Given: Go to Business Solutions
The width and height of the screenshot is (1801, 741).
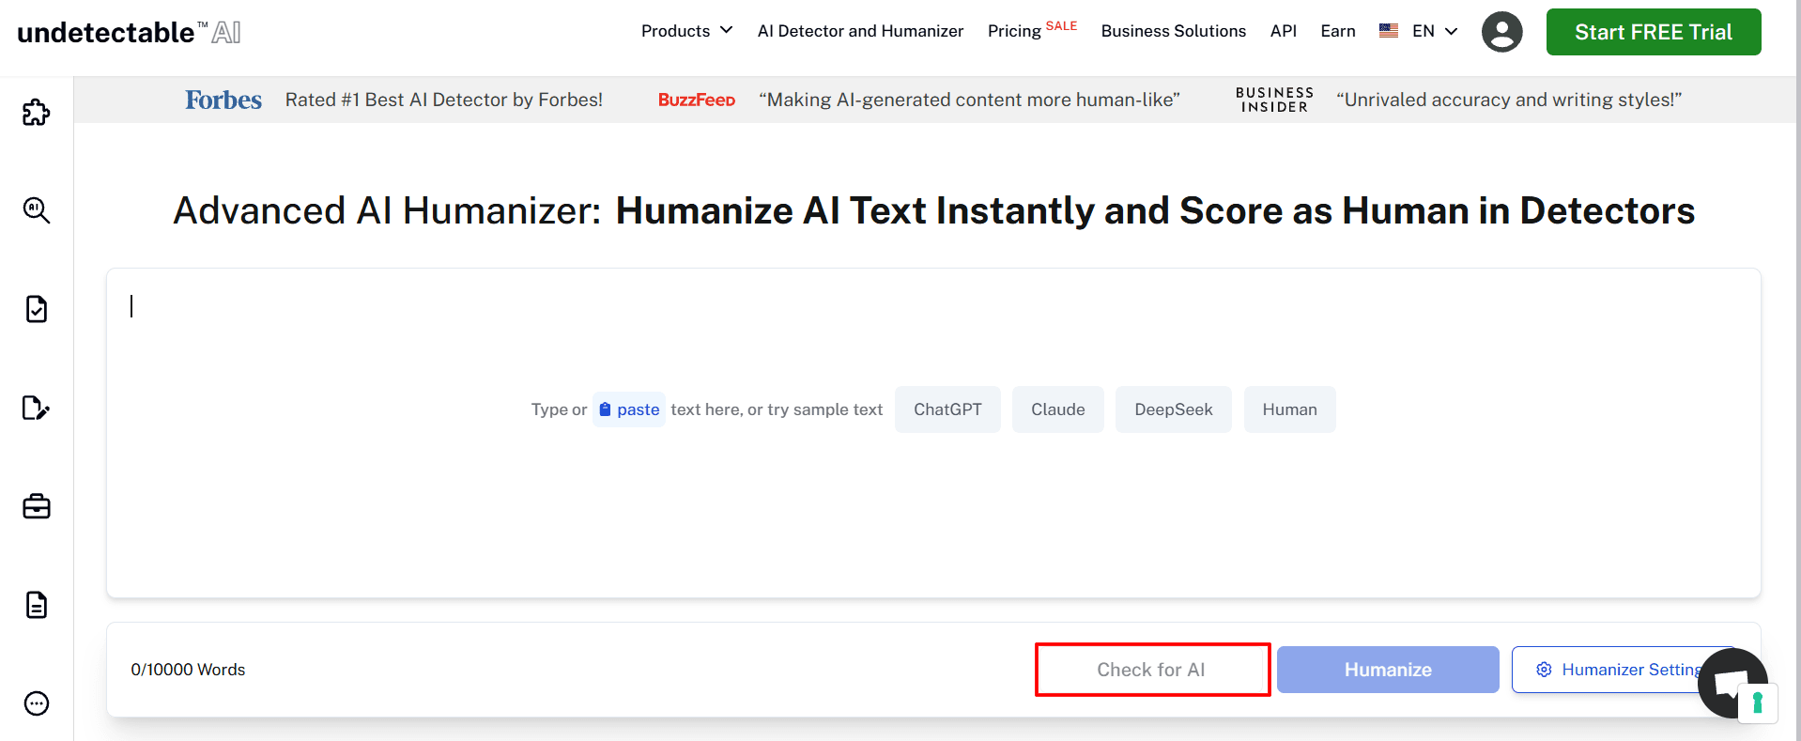Looking at the screenshot, I should (1173, 31).
